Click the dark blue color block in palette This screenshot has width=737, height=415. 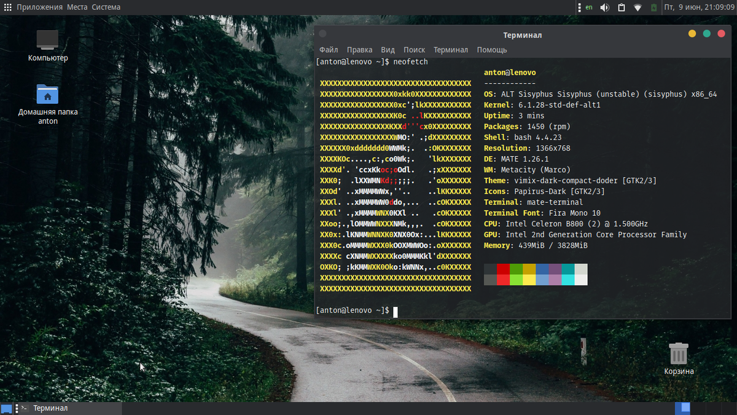542,269
